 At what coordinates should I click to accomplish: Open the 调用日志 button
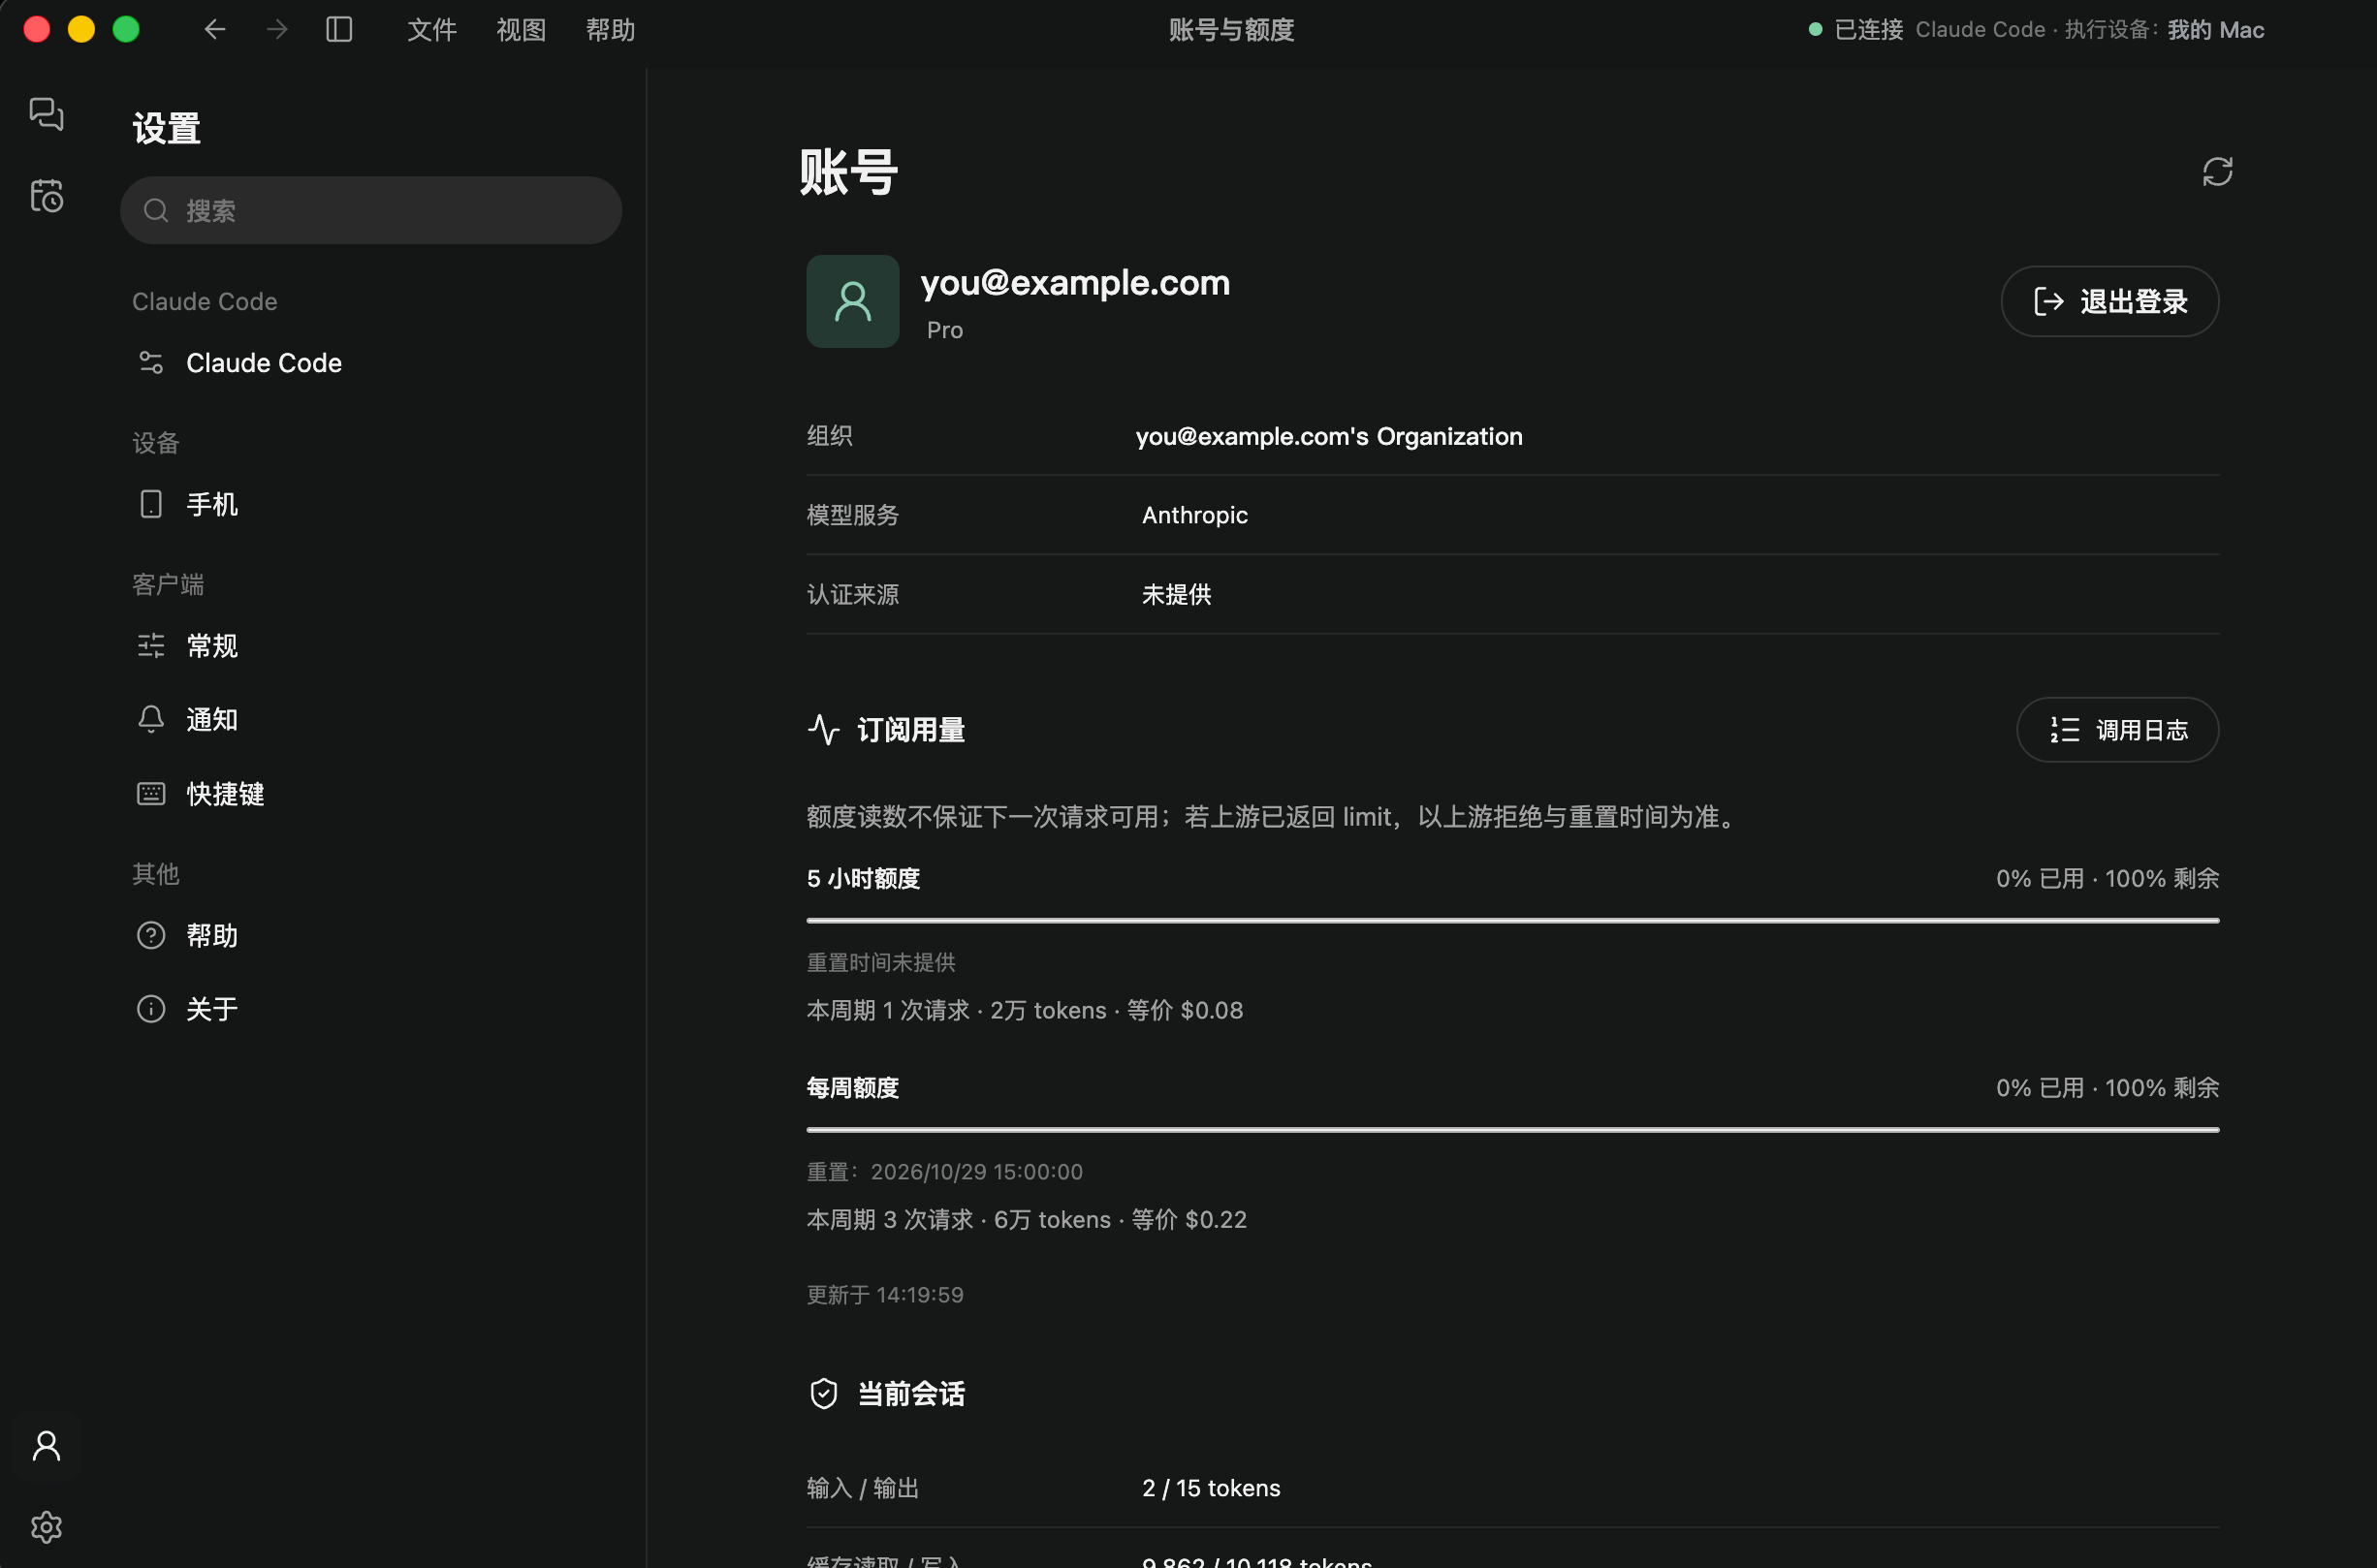[2118, 730]
